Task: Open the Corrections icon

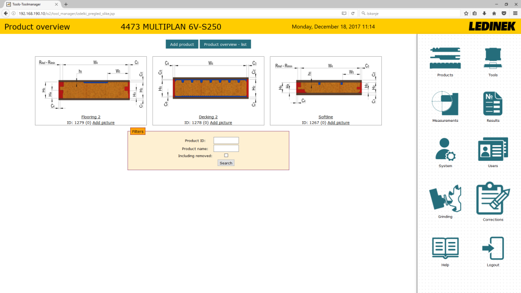Action: point(493,198)
